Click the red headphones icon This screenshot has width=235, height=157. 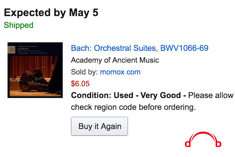(203, 139)
